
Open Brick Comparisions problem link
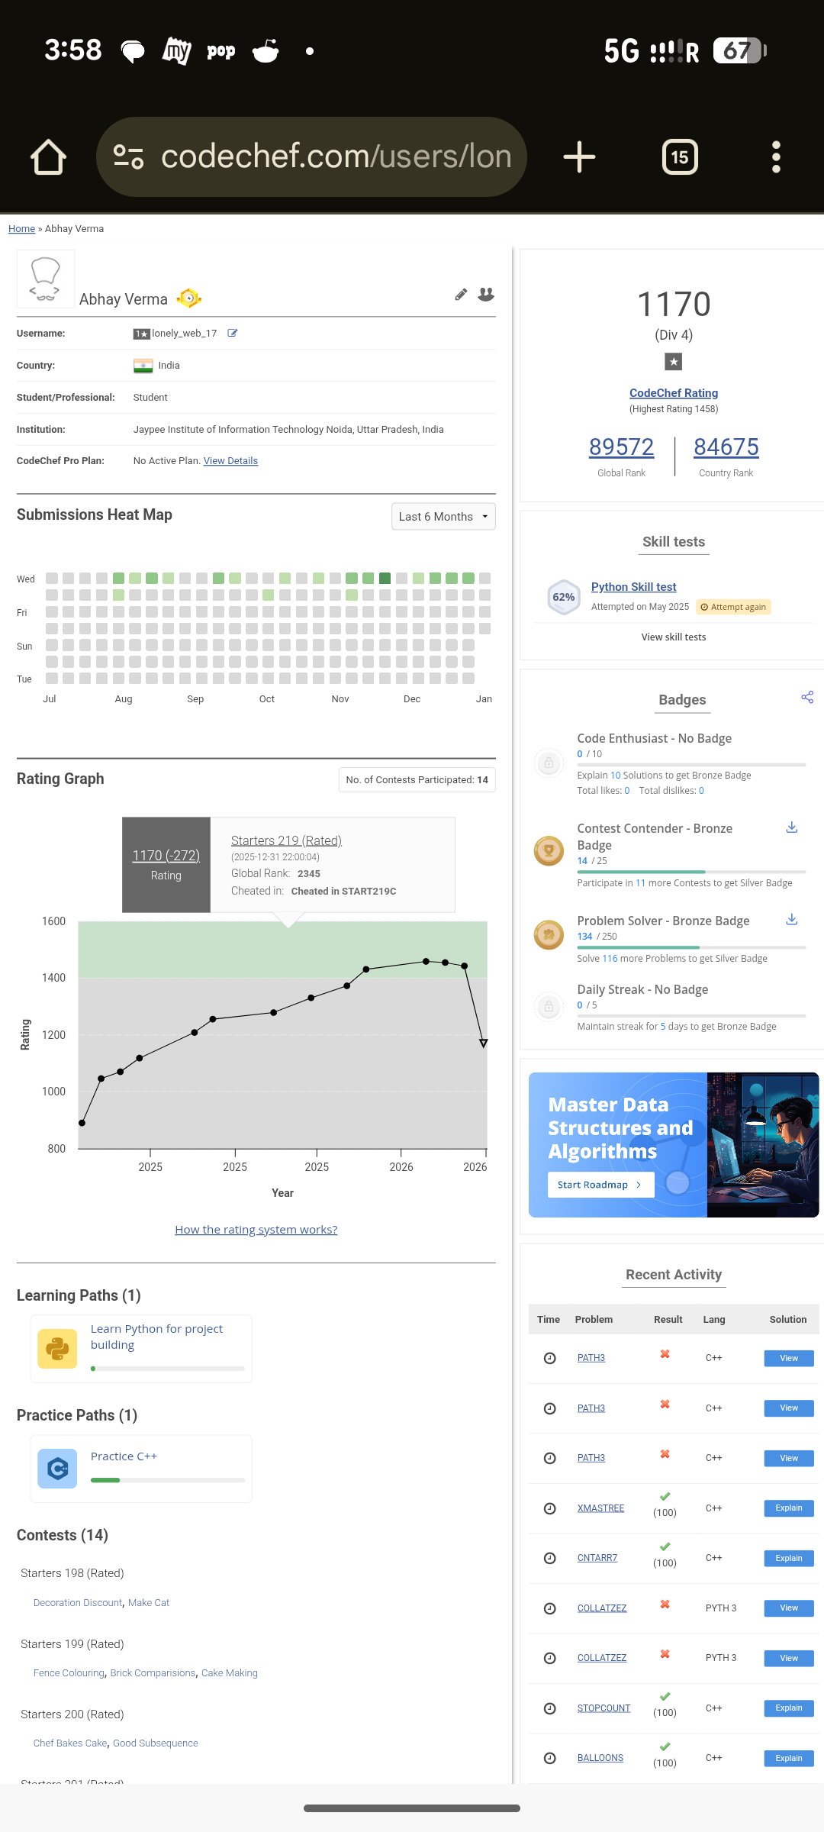coord(153,1673)
